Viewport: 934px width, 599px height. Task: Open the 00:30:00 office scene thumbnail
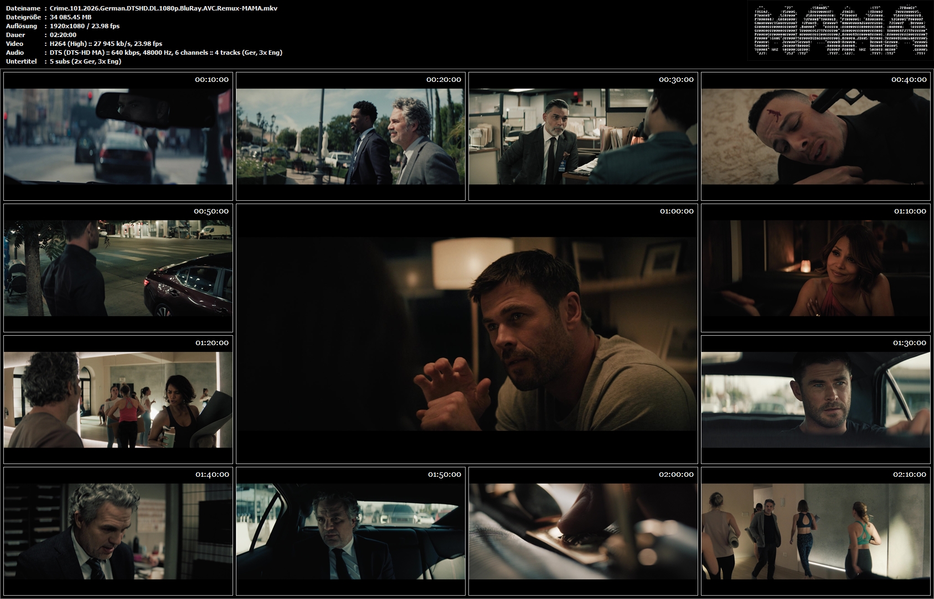pyautogui.click(x=583, y=136)
